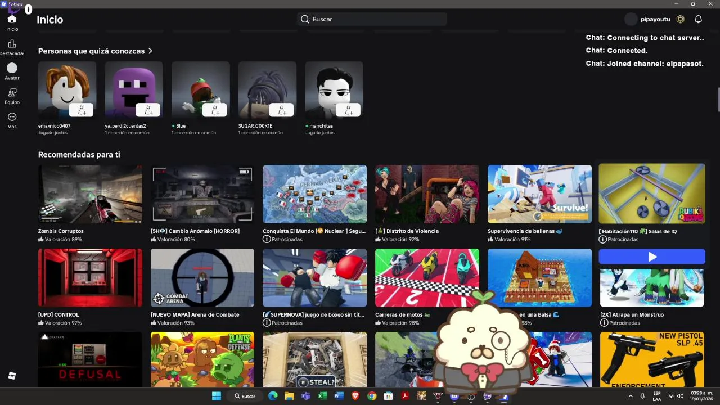Click the search magnifier icon
Viewport: 720px width, 405px height.
[305, 19]
